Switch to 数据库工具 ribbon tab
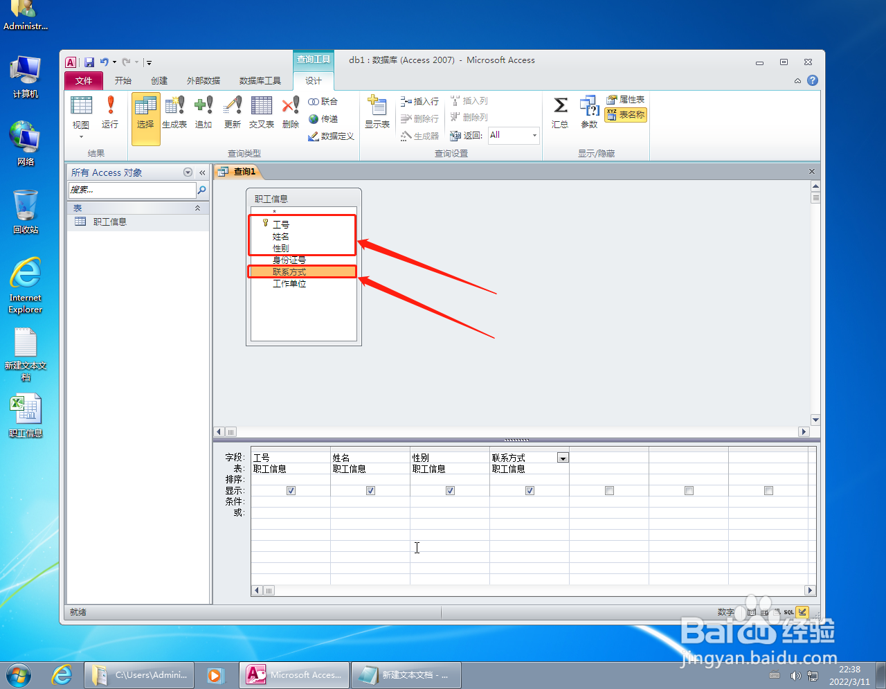Image resolution: width=886 pixels, height=689 pixels. pos(260,80)
